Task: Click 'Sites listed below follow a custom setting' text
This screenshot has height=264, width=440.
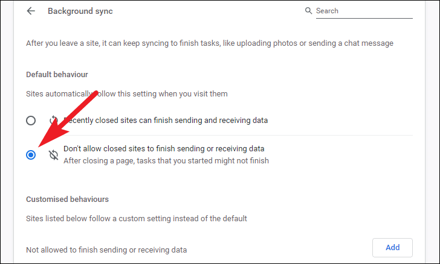Action: [137, 218]
